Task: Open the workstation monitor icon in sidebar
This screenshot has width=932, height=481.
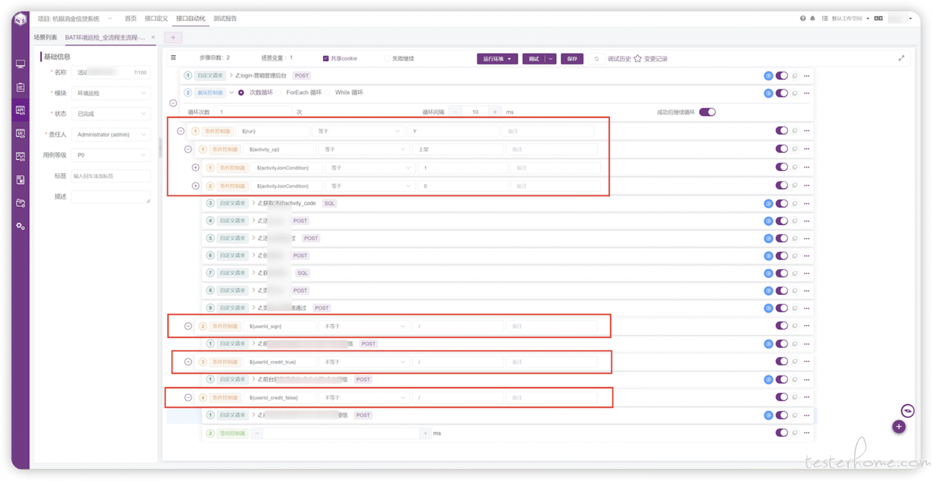Action: coord(20,64)
